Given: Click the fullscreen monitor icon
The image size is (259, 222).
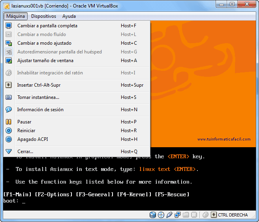Looking at the screenshot, I should click(9, 26).
